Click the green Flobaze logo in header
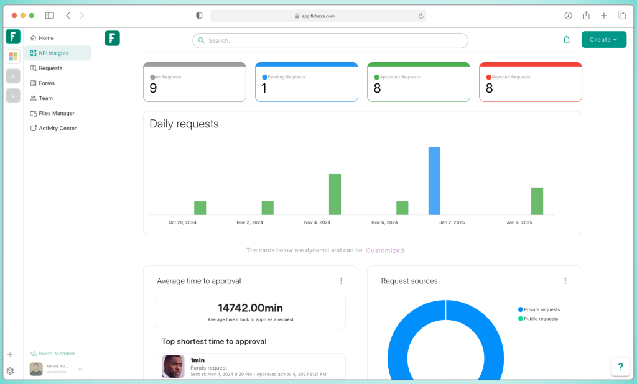 112,39
